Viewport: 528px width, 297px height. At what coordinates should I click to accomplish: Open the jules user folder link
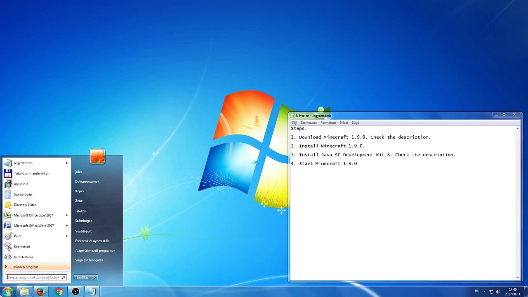point(79,172)
